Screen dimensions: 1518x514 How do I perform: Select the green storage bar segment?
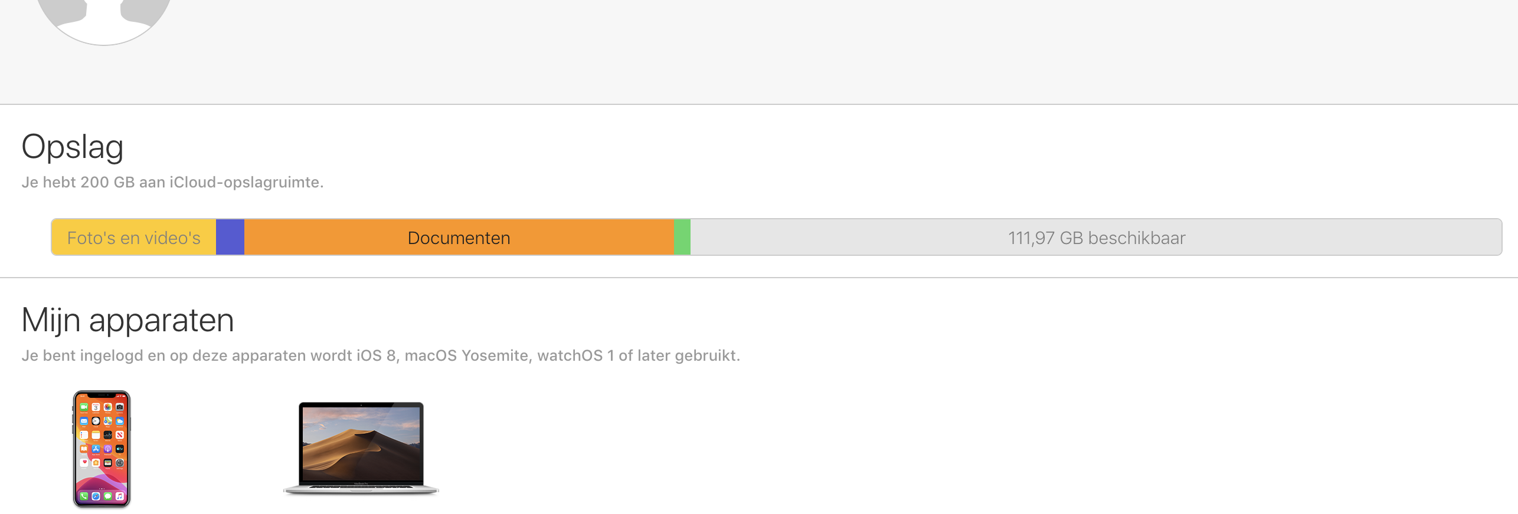click(682, 238)
